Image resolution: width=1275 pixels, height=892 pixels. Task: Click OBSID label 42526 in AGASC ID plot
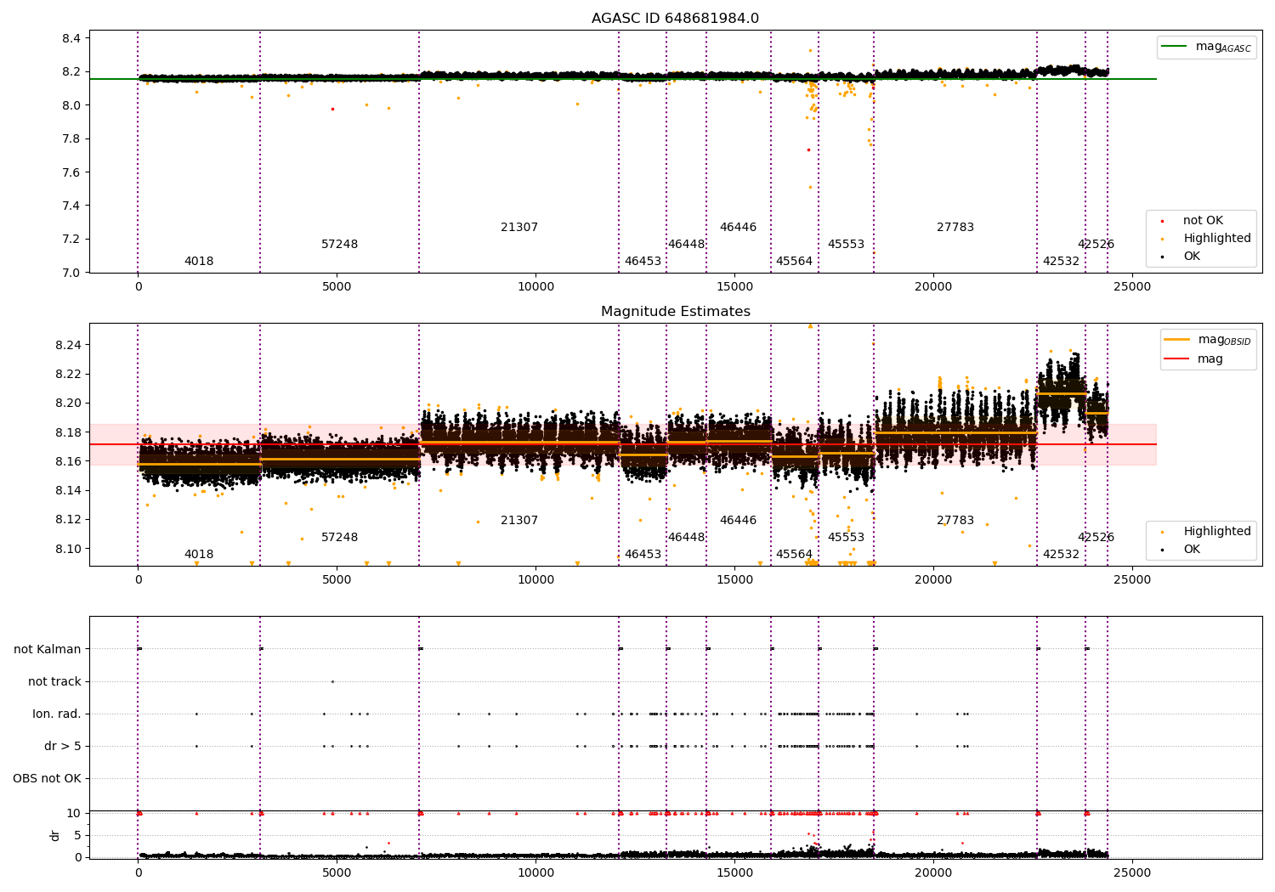pyautogui.click(x=1096, y=245)
